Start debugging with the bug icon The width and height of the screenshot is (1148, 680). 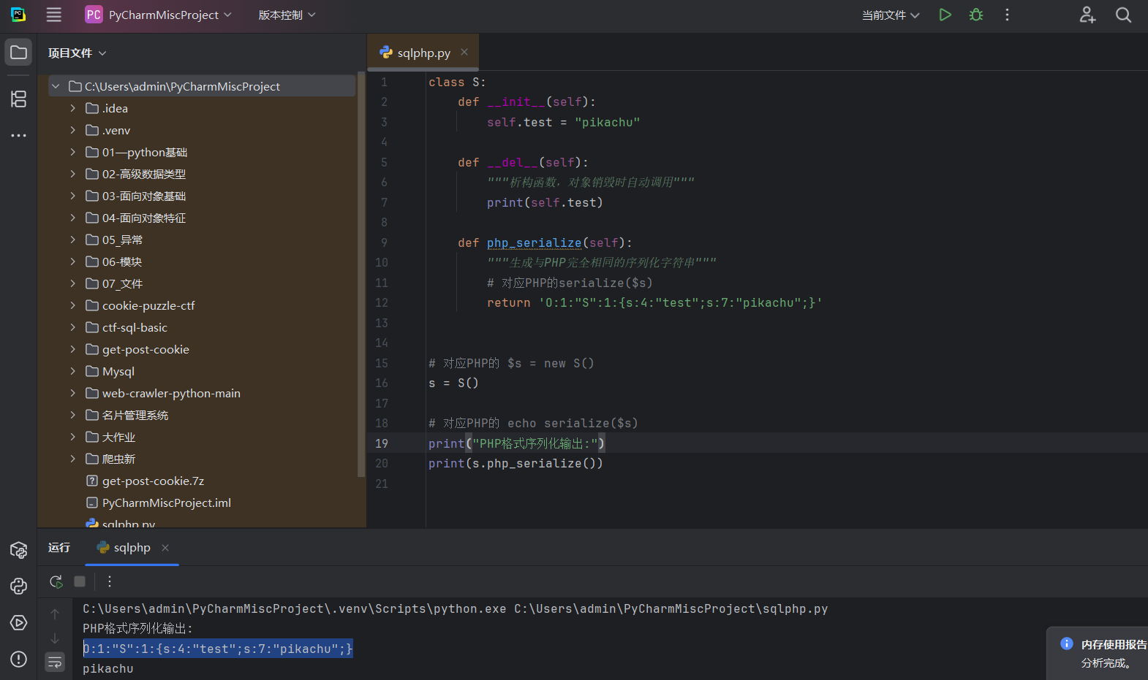(x=975, y=15)
